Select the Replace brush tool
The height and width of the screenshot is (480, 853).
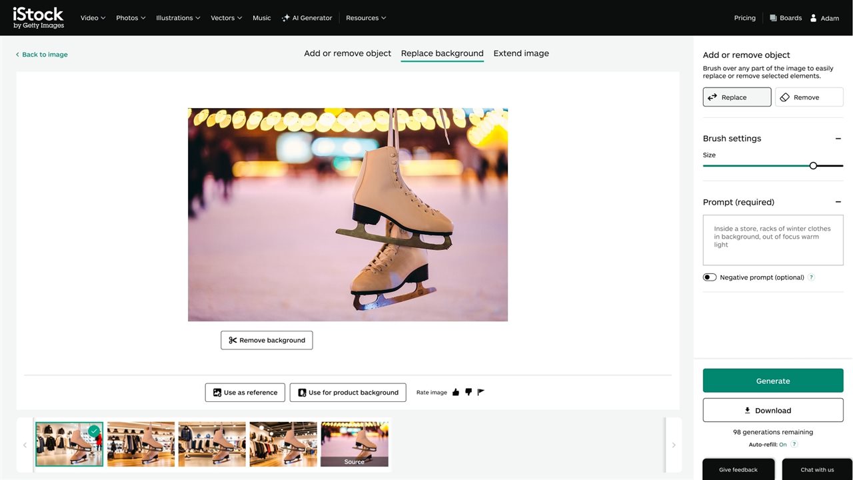(736, 97)
